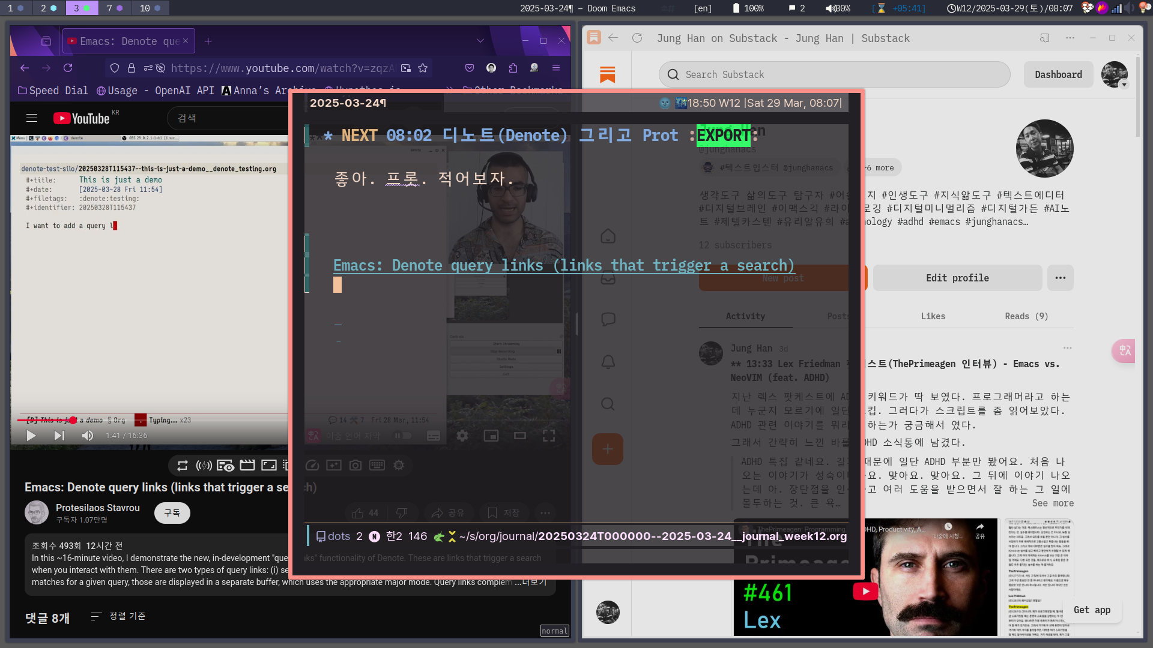Click the cinema clapperboard icon below the player
The image size is (1153, 648).
pos(247,465)
